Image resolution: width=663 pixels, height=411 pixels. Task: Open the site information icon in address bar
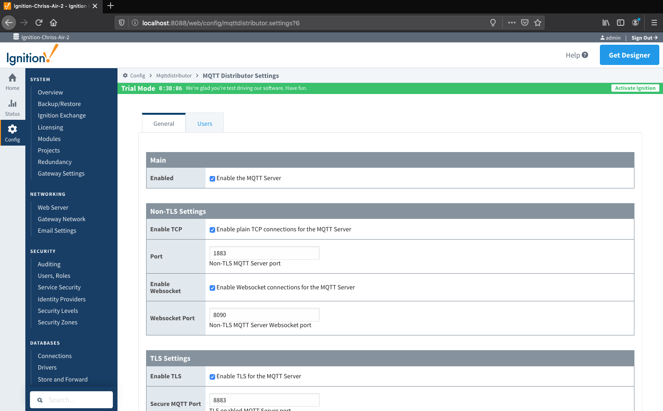click(x=135, y=23)
